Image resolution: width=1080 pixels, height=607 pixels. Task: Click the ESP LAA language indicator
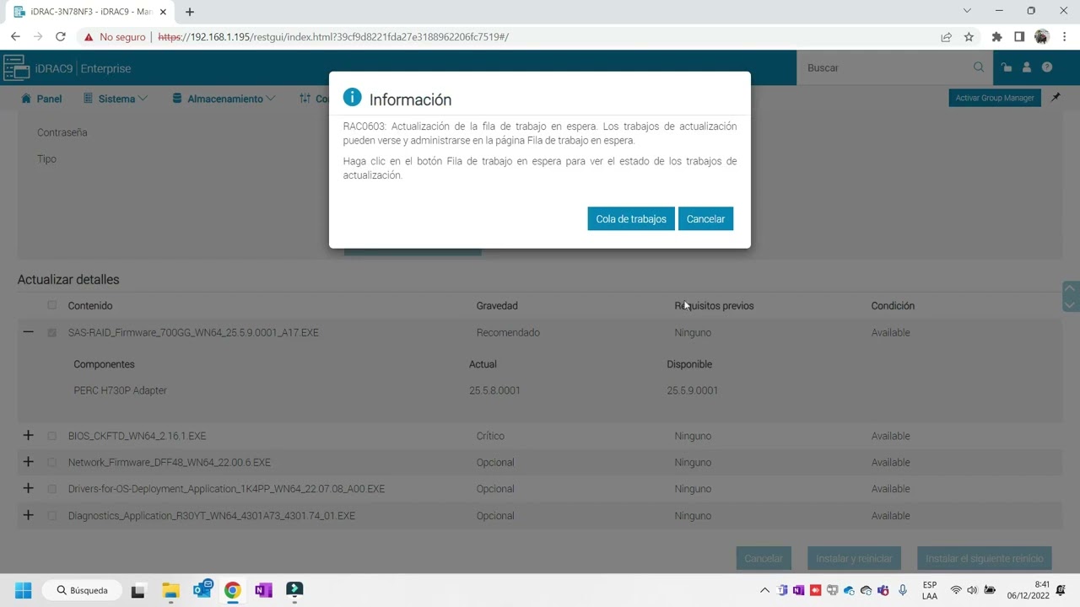pos(930,590)
